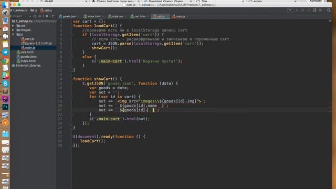Click the save/update project toolbar icon
This screenshot has width=336, height=189.
314,10
